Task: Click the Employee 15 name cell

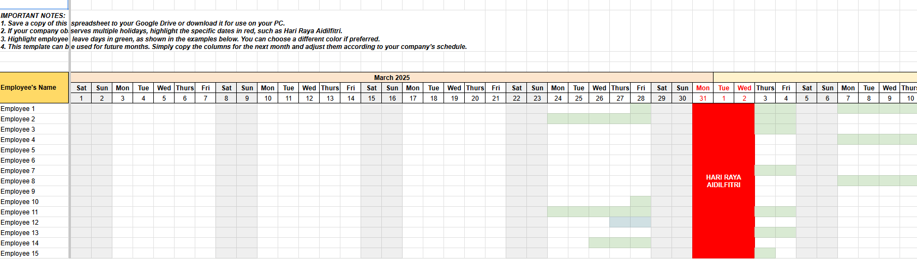Action: coord(34,254)
